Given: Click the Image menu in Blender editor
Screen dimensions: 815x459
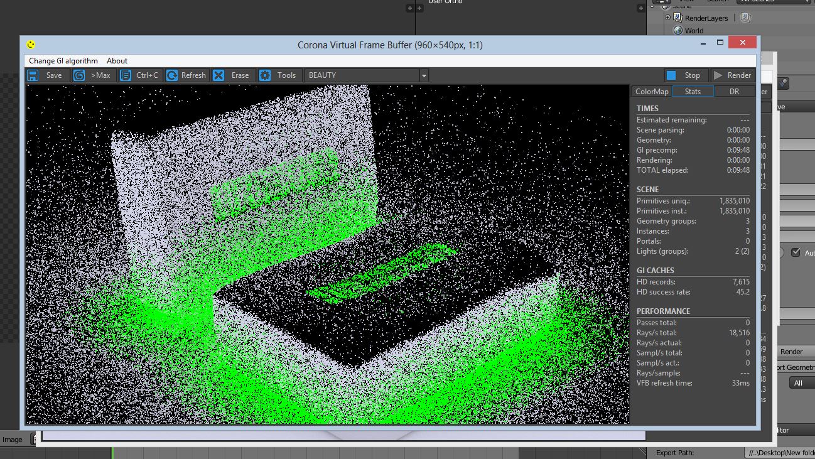Looking at the screenshot, I should 13,440.
